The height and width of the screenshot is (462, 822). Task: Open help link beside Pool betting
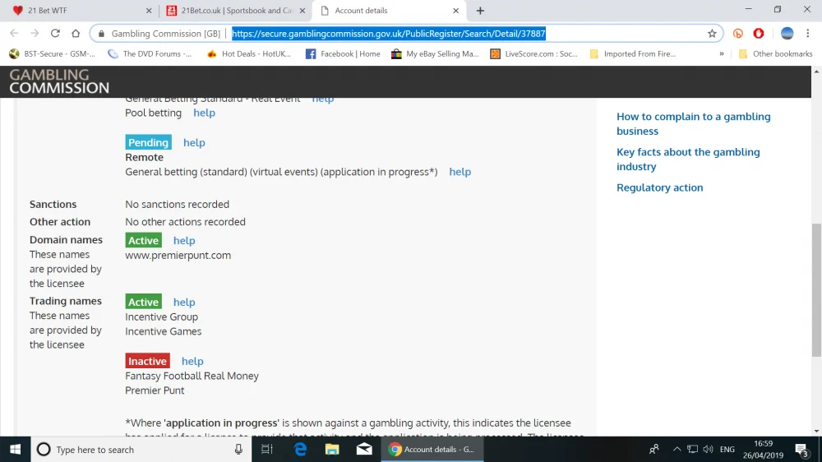tap(204, 113)
